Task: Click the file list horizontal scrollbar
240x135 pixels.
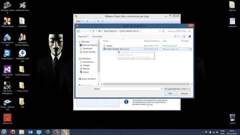Action: [x=146, y=84]
